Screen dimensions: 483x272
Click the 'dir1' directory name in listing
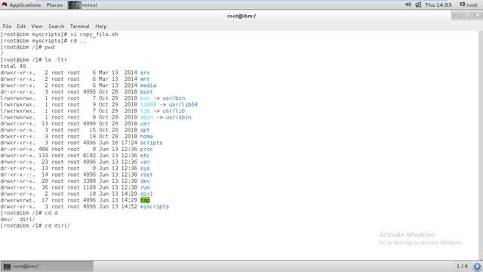(x=146, y=193)
